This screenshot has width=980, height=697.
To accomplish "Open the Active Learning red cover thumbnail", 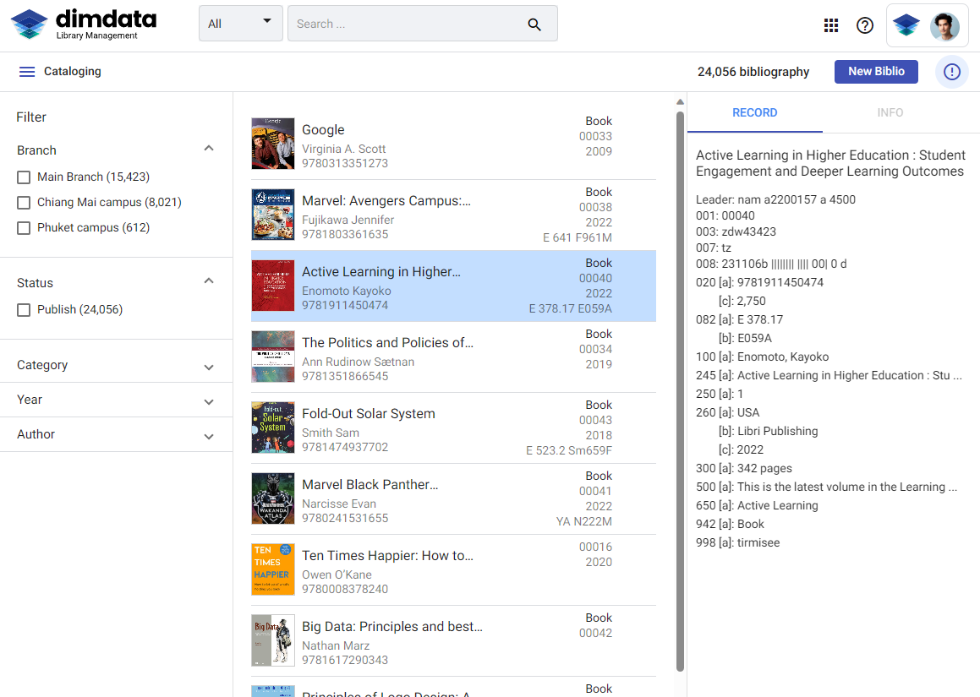I will point(272,286).
